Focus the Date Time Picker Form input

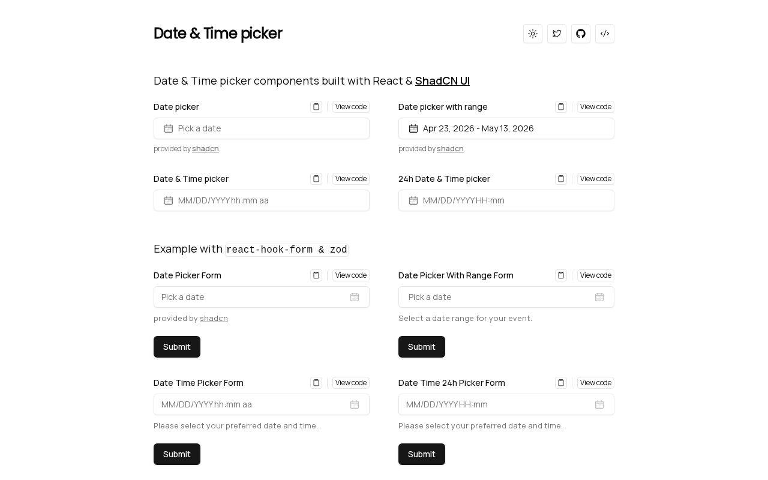click(252, 404)
